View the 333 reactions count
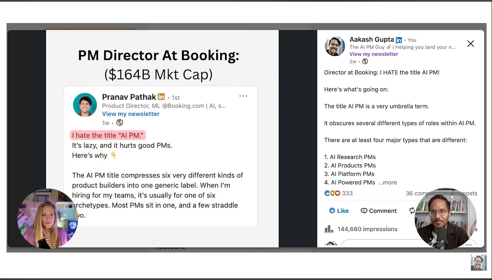492x280 pixels. tap(347, 193)
